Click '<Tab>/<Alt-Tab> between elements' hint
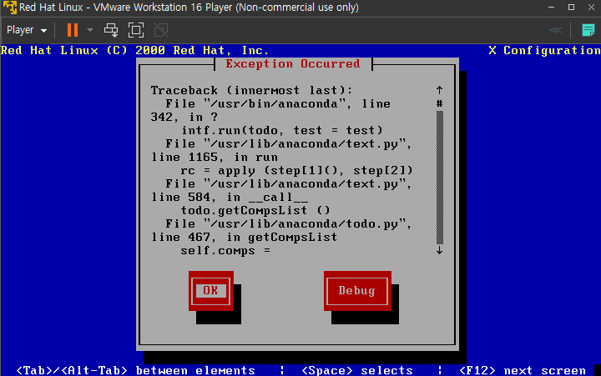Viewport: 601px width, 376px height. point(136,370)
